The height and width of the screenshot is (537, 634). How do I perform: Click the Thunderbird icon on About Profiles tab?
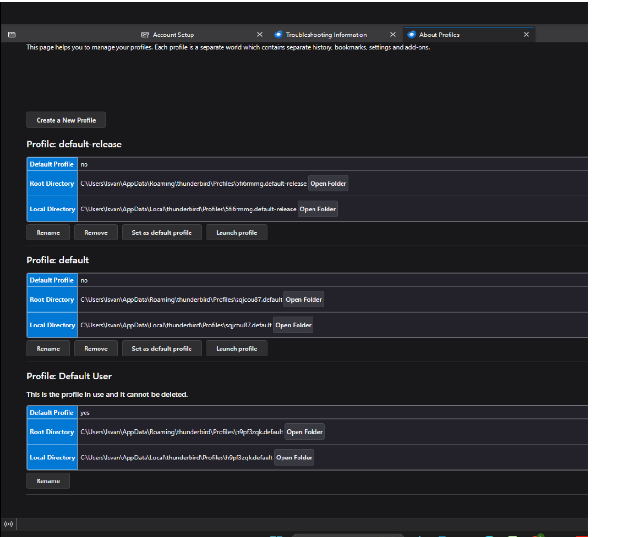tap(412, 34)
